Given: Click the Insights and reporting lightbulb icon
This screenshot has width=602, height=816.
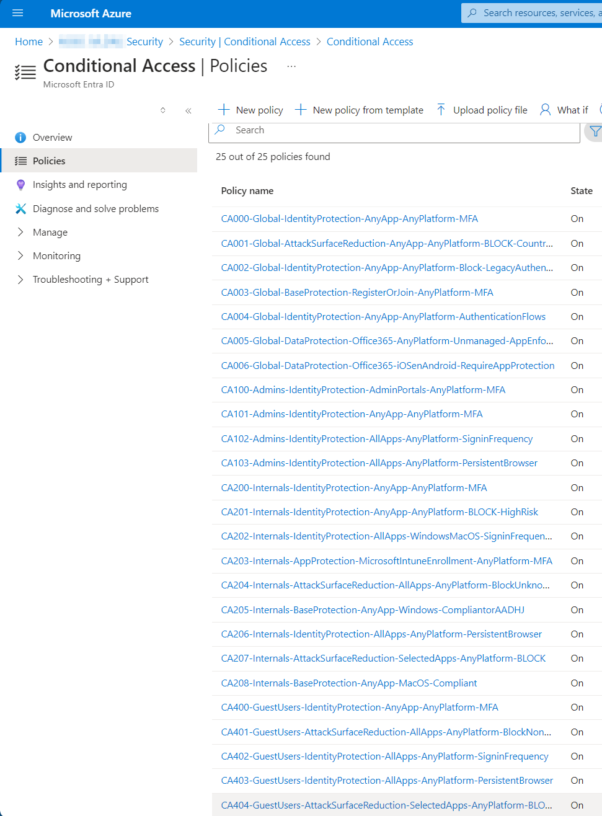Looking at the screenshot, I should point(20,185).
